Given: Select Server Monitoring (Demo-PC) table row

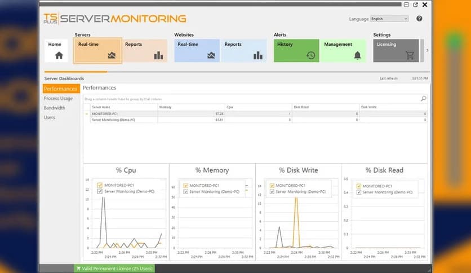Looking at the screenshot, I should tap(256, 120).
